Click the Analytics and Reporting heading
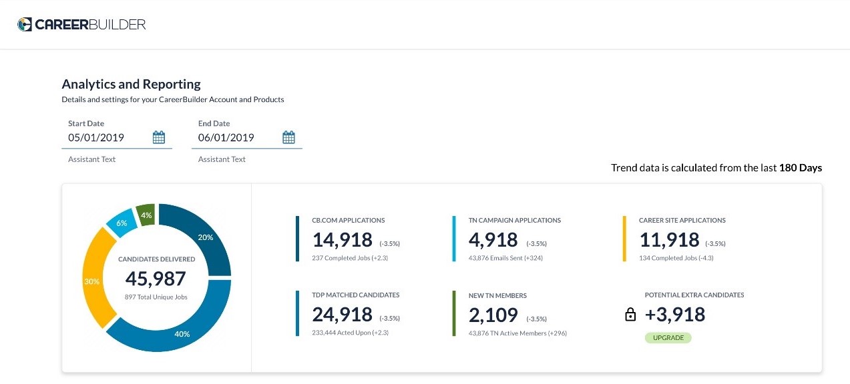This screenshot has height=384, width=850. click(131, 84)
